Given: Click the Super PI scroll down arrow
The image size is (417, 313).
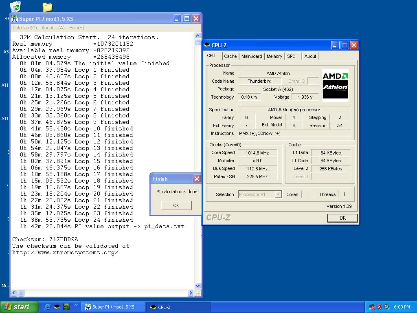Looking at the screenshot, I should (198, 286).
